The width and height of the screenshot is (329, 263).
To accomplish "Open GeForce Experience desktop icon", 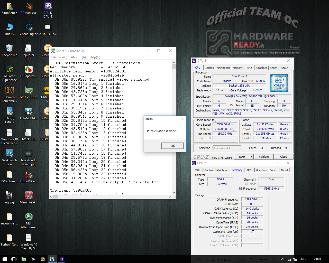I will (x=10, y=73).
